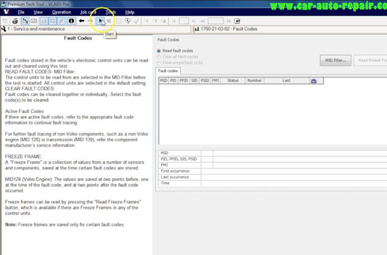The width and height of the screenshot is (387, 255).
Task: Click the greyed icon at toolbar start
Action: (x=5, y=21)
